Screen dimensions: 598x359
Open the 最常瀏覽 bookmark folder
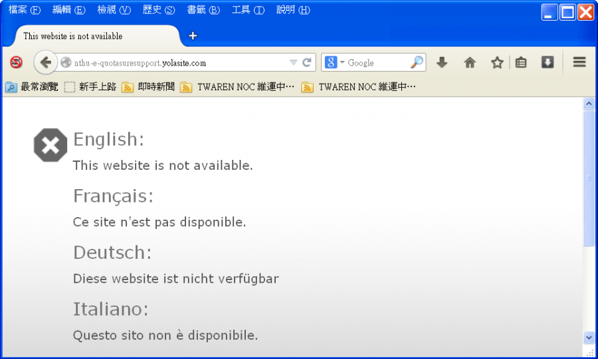[x=32, y=87]
